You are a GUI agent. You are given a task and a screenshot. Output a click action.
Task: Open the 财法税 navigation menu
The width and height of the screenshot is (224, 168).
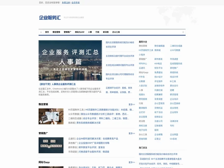(106, 32)
